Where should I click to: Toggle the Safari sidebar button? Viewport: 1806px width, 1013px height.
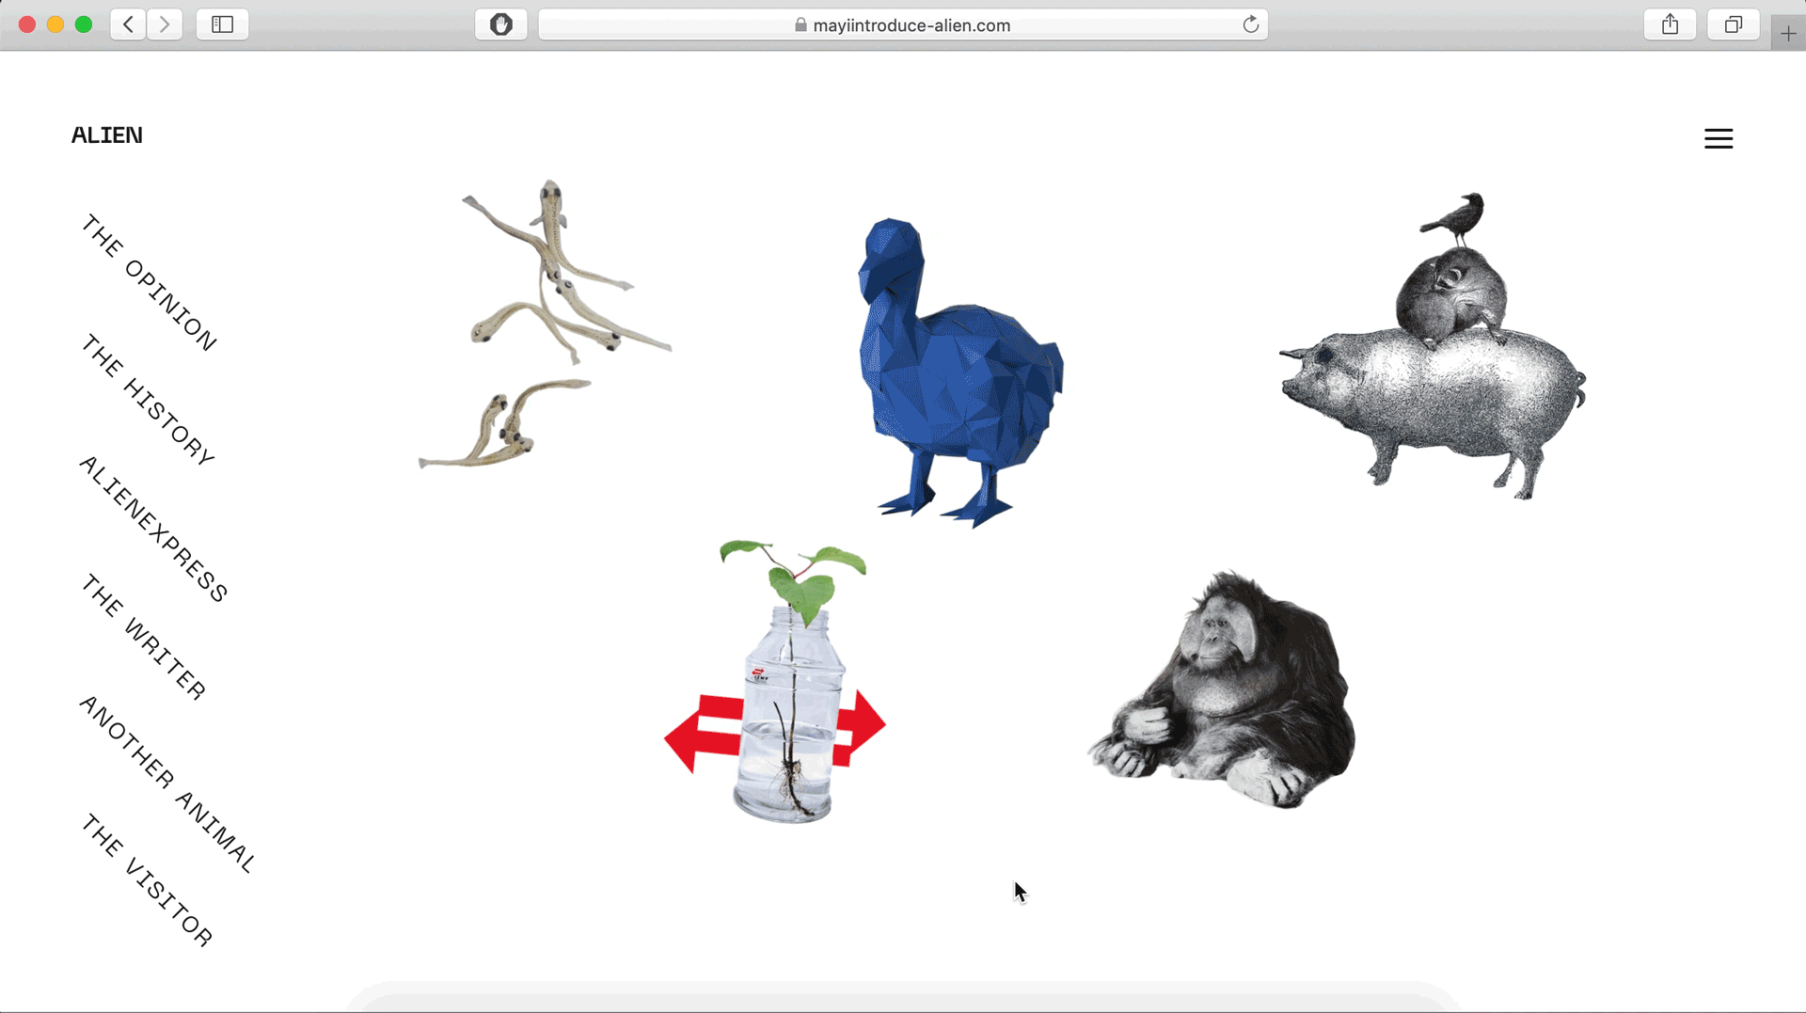pos(223,24)
